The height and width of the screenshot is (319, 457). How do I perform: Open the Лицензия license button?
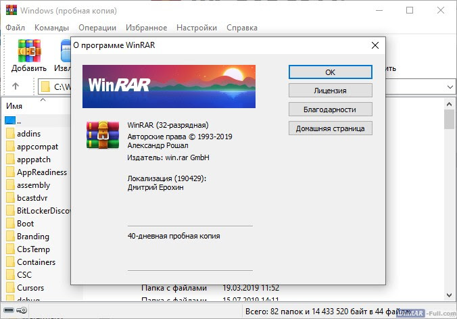pyautogui.click(x=331, y=91)
